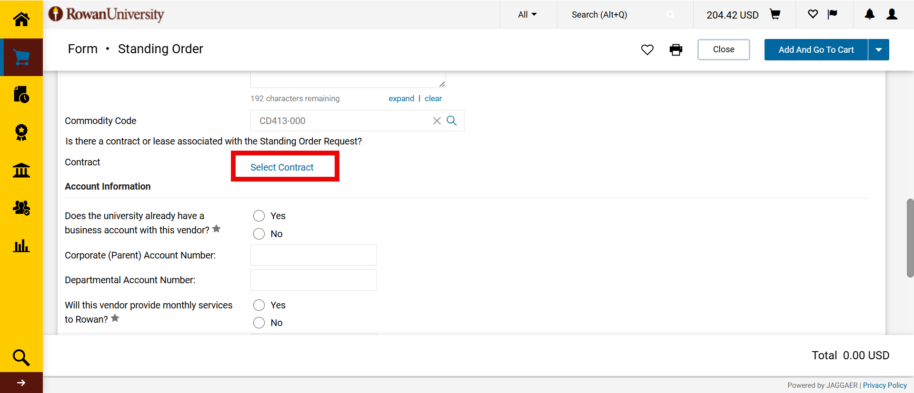Open the Orders clock icon in sidebar
914x393 pixels.
(x=21, y=95)
